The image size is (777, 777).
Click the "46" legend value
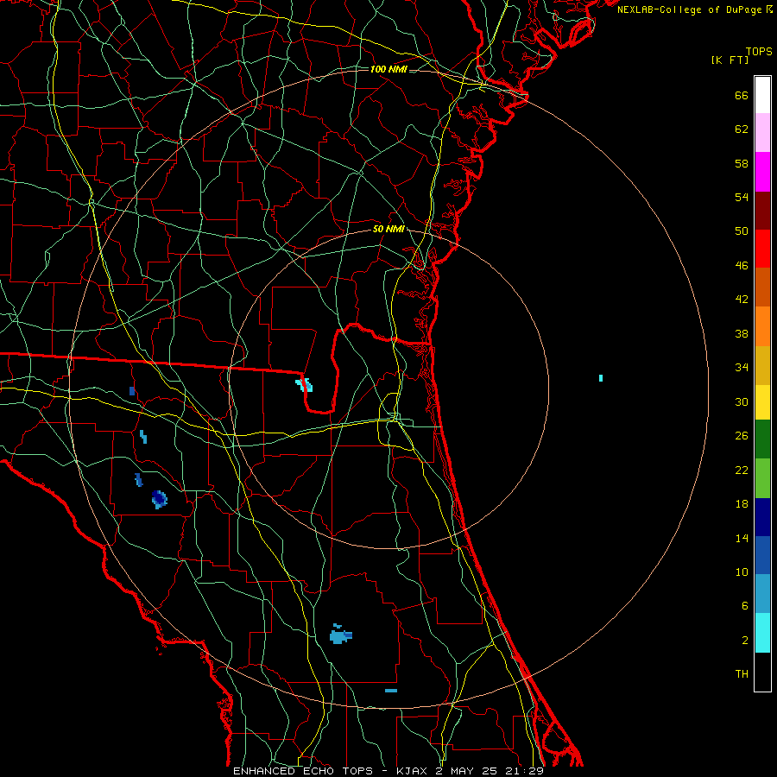pos(742,266)
